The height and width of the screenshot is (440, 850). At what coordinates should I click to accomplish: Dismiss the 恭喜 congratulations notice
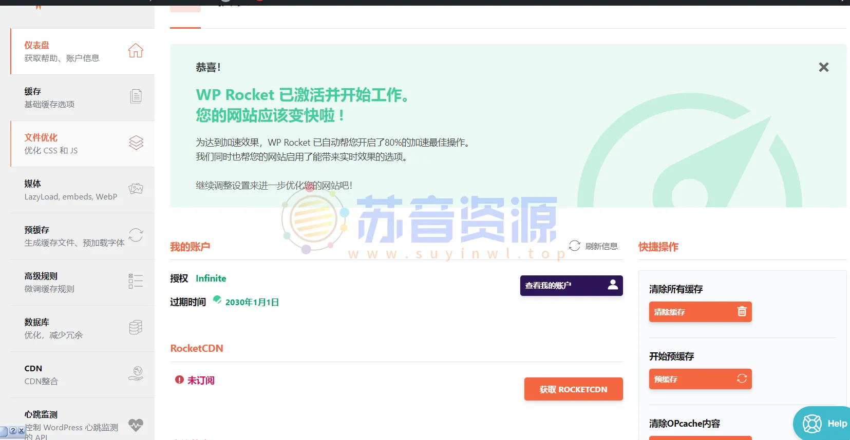(x=824, y=67)
